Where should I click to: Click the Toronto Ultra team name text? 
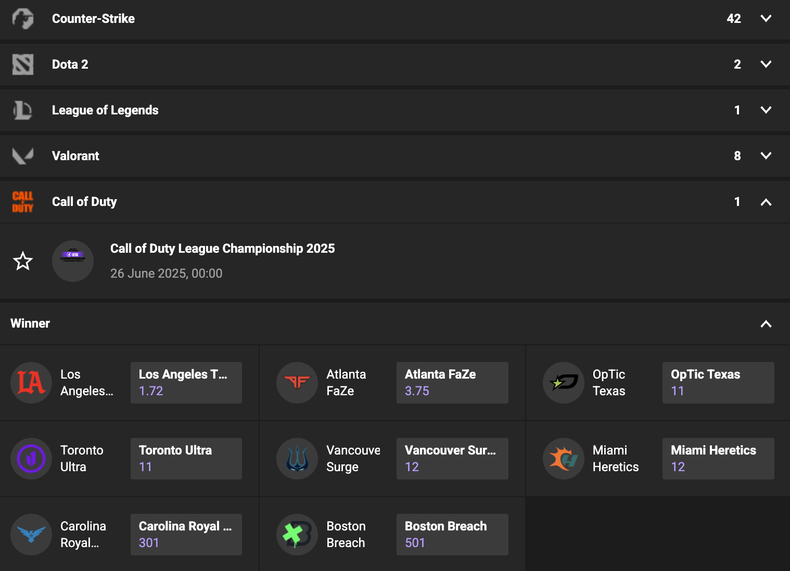pos(82,459)
